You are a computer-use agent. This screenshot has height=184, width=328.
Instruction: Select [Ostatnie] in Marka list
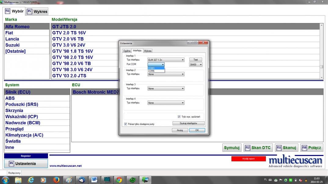click(27, 51)
